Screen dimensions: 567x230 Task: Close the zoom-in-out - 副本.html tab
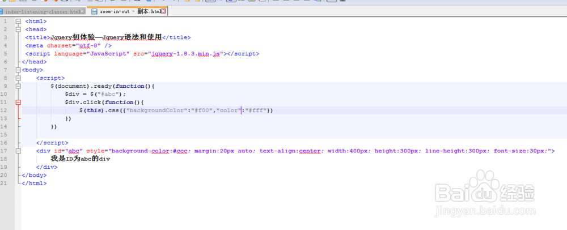click(163, 11)
